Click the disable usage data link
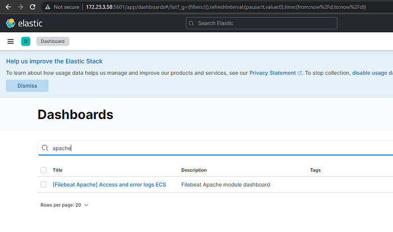The height and width of the screenshot is (232, 393). [372, 73]
